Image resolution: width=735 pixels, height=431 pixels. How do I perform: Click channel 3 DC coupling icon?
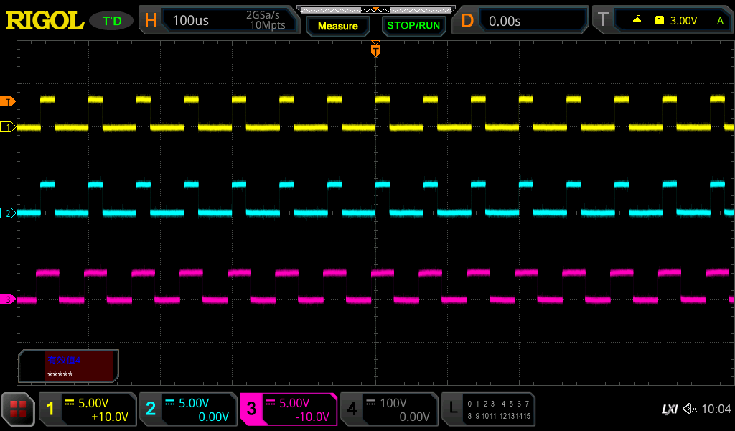[271, 402]
